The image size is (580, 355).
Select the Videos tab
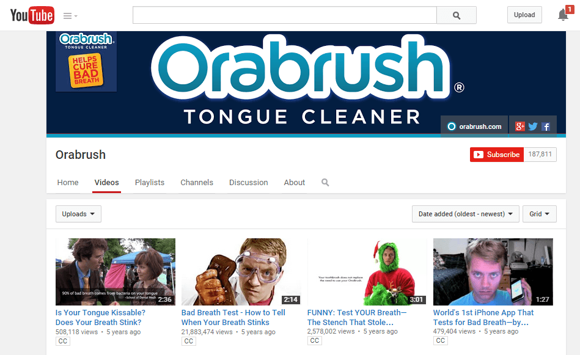coord(106,183)
